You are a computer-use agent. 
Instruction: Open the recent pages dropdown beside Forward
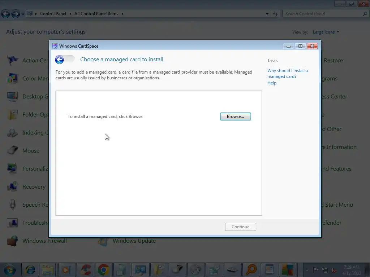tap(23, 14)
